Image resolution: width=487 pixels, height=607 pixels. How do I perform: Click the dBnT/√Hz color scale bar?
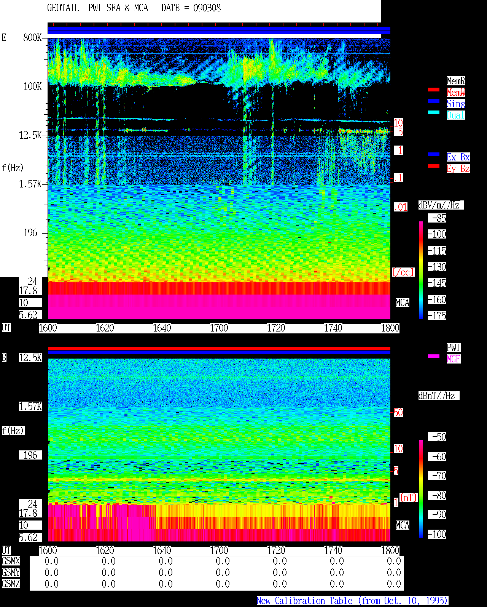[x=421, y=489]
